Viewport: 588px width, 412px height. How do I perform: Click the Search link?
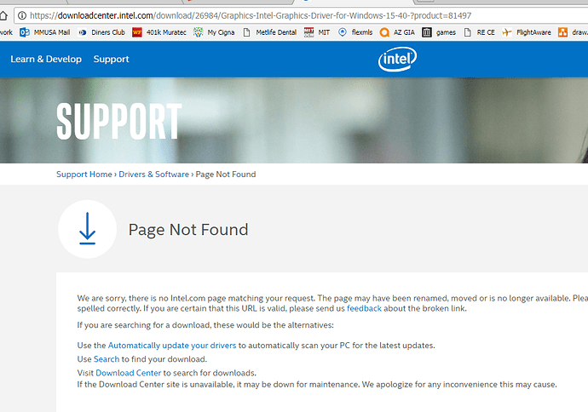pos(107,359)
